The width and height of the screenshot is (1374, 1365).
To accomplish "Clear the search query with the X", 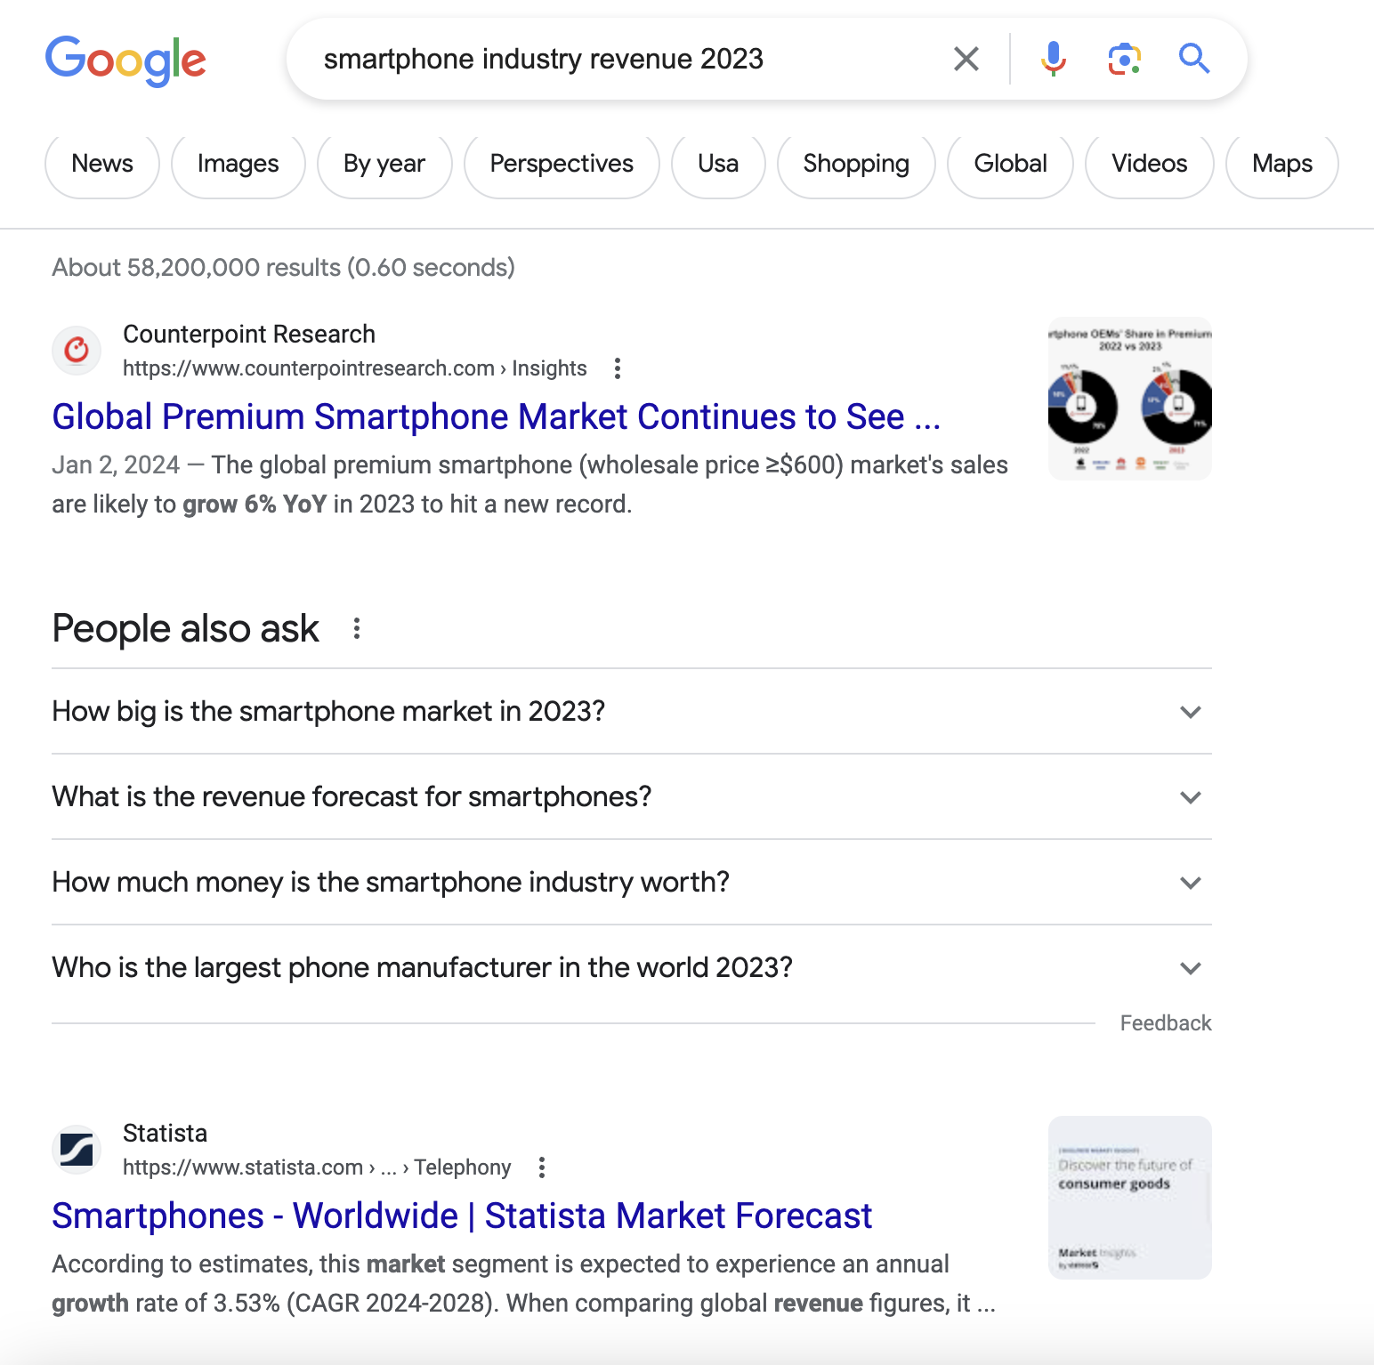I will coord(965,58).
